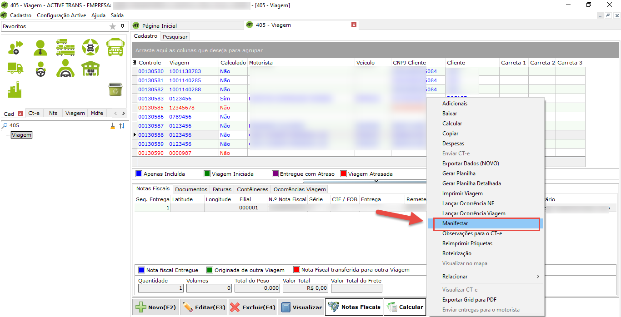
Task: Select the Ocorrências Viagem tab
Action: [x=299, y=189]
